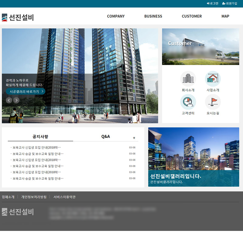This screenshot has height=247, width=243.
Task: Go to previous slide arrow
Action: (x=9, y=100)
